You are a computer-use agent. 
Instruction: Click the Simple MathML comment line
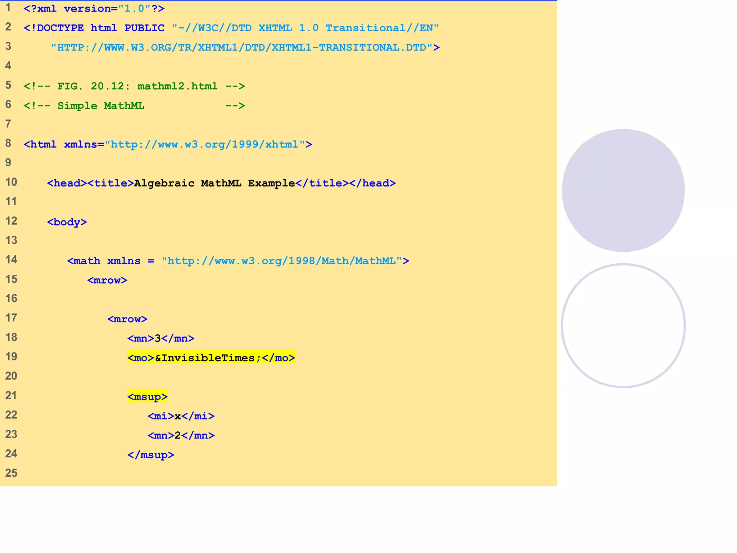tap(134, 105)
